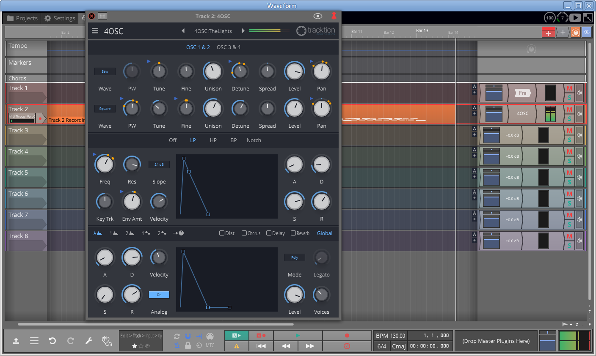This screenshot has height=356, width=596.
Task: Solo Track 2 with S button
Action: [569, 119]
